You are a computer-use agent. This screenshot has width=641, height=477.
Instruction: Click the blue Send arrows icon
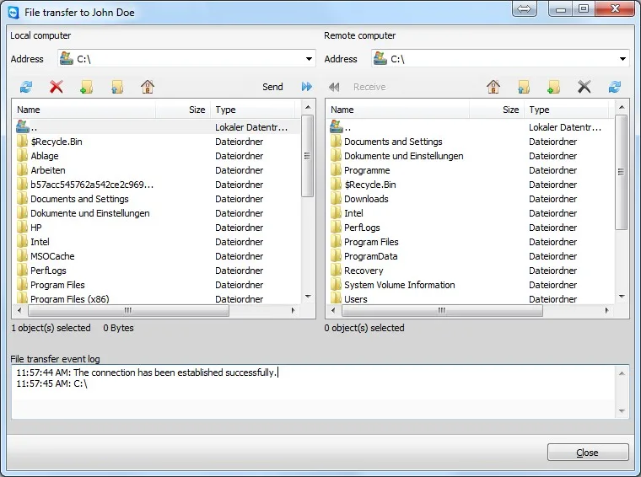click(307, 87)
